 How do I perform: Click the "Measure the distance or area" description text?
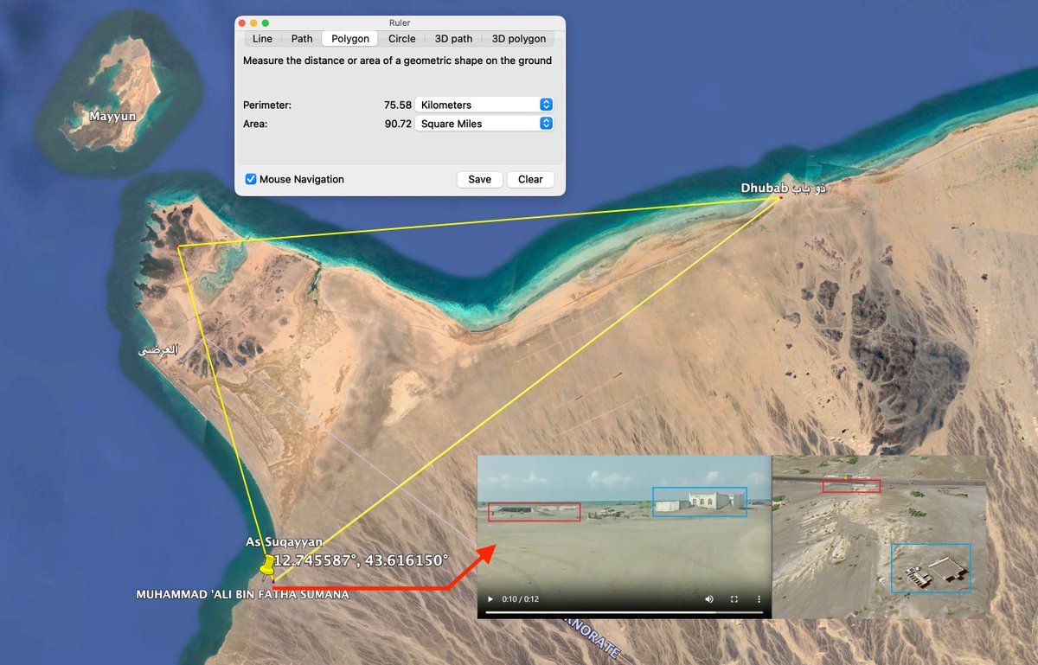coord(398,61)
